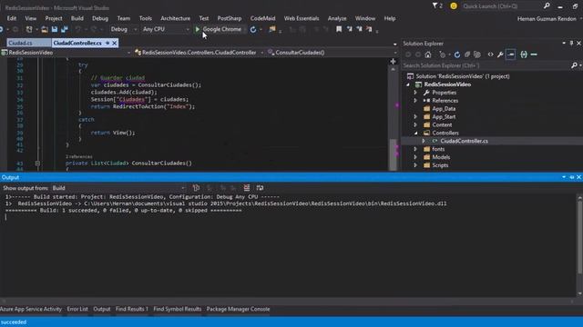The height and width of the screenshot is (327, 583).
Task: Start debugging with the green play arrow
Action: 198,29
